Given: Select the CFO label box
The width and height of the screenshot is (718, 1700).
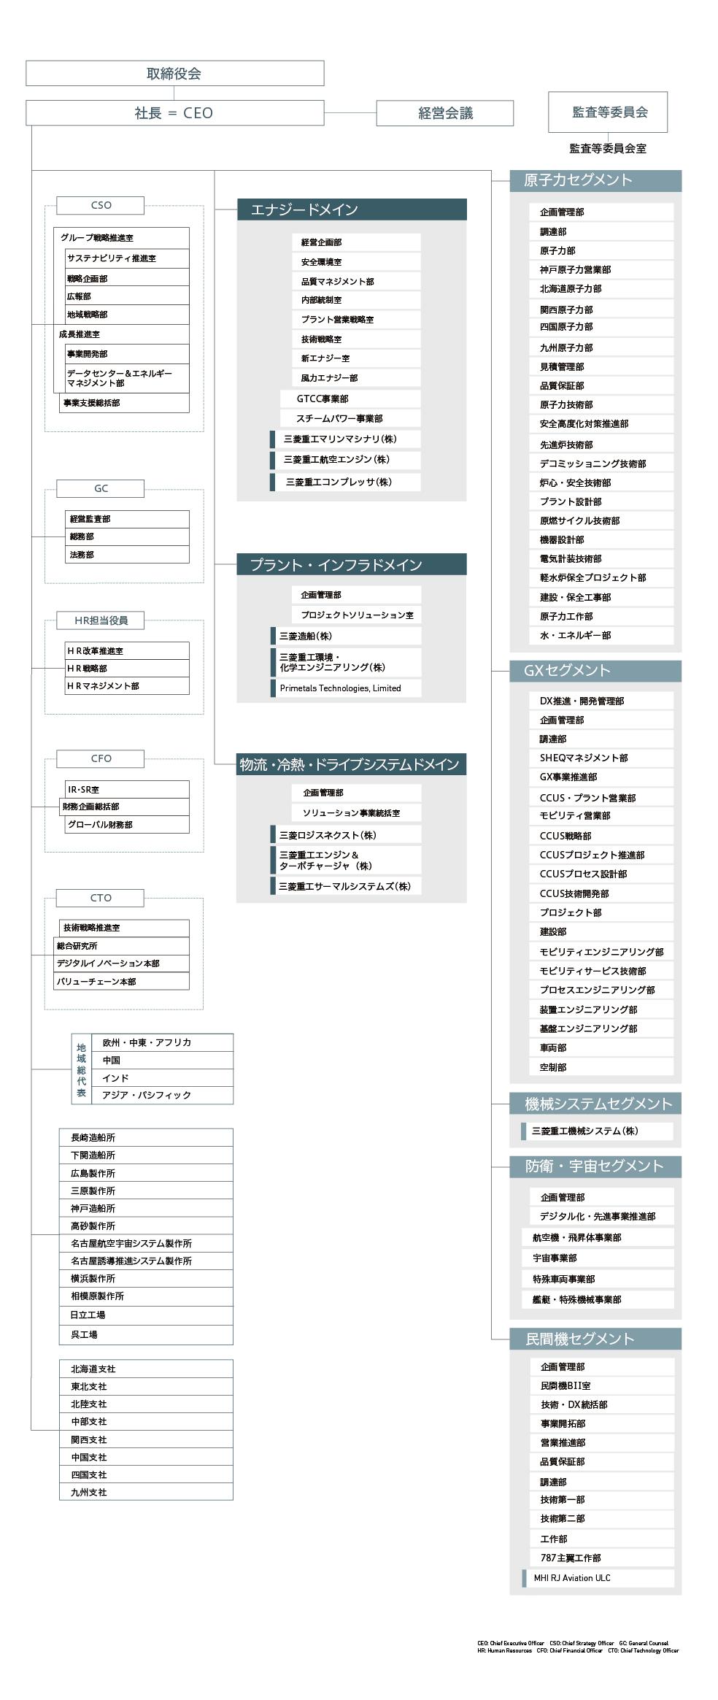Looking at the screenshot, I should pos(101,758).
